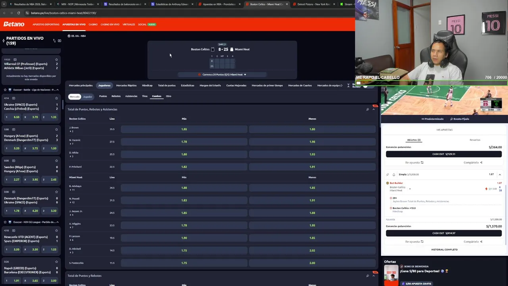This screenshot has width=508, height=286.
Task: Select N. Vucevic Menos 1.98 odds
Action: (312, 142)
